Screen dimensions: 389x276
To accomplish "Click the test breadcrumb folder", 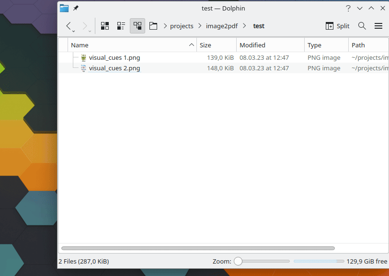I will 259,26.
